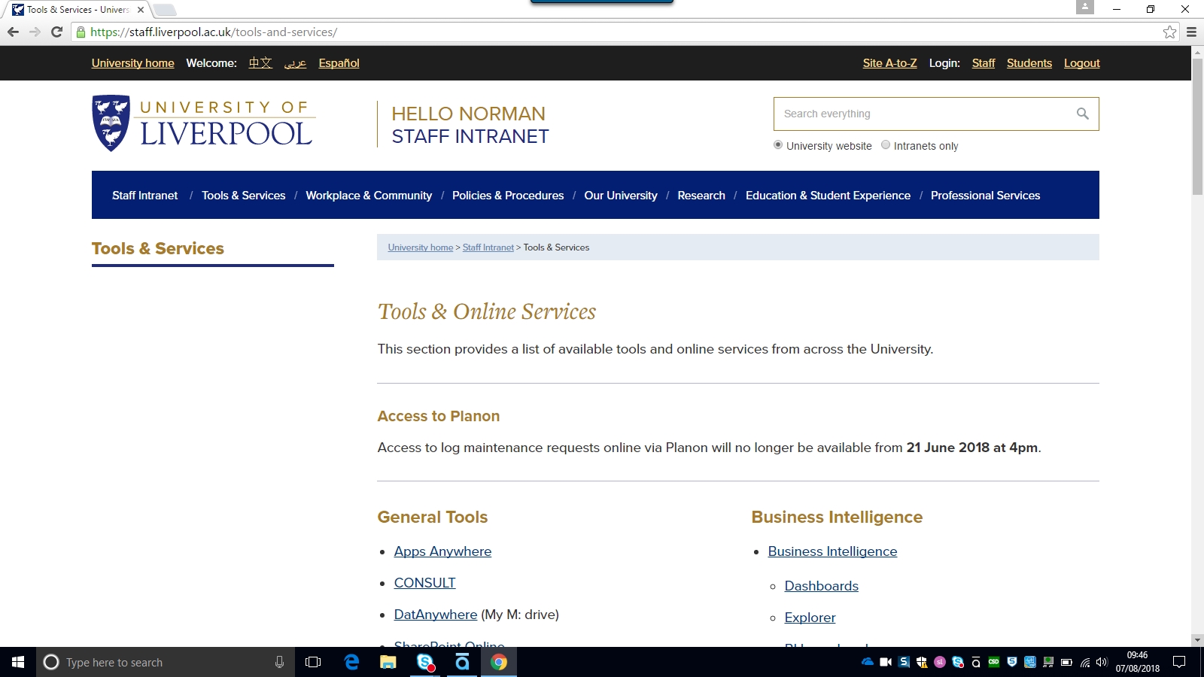Open Task View on the taskbar
This screenshot has height=677, width=1204.
(313, 662)
